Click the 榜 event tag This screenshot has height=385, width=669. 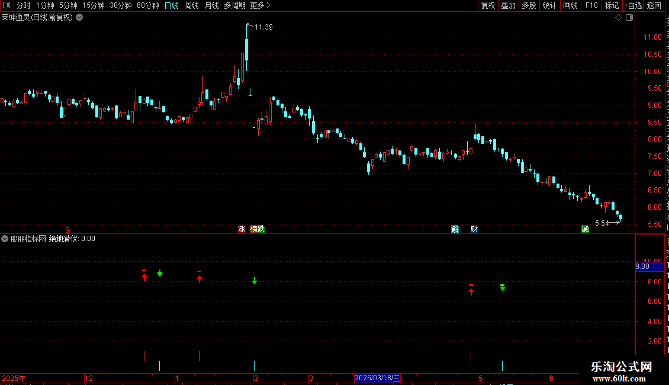coord(254,229)
